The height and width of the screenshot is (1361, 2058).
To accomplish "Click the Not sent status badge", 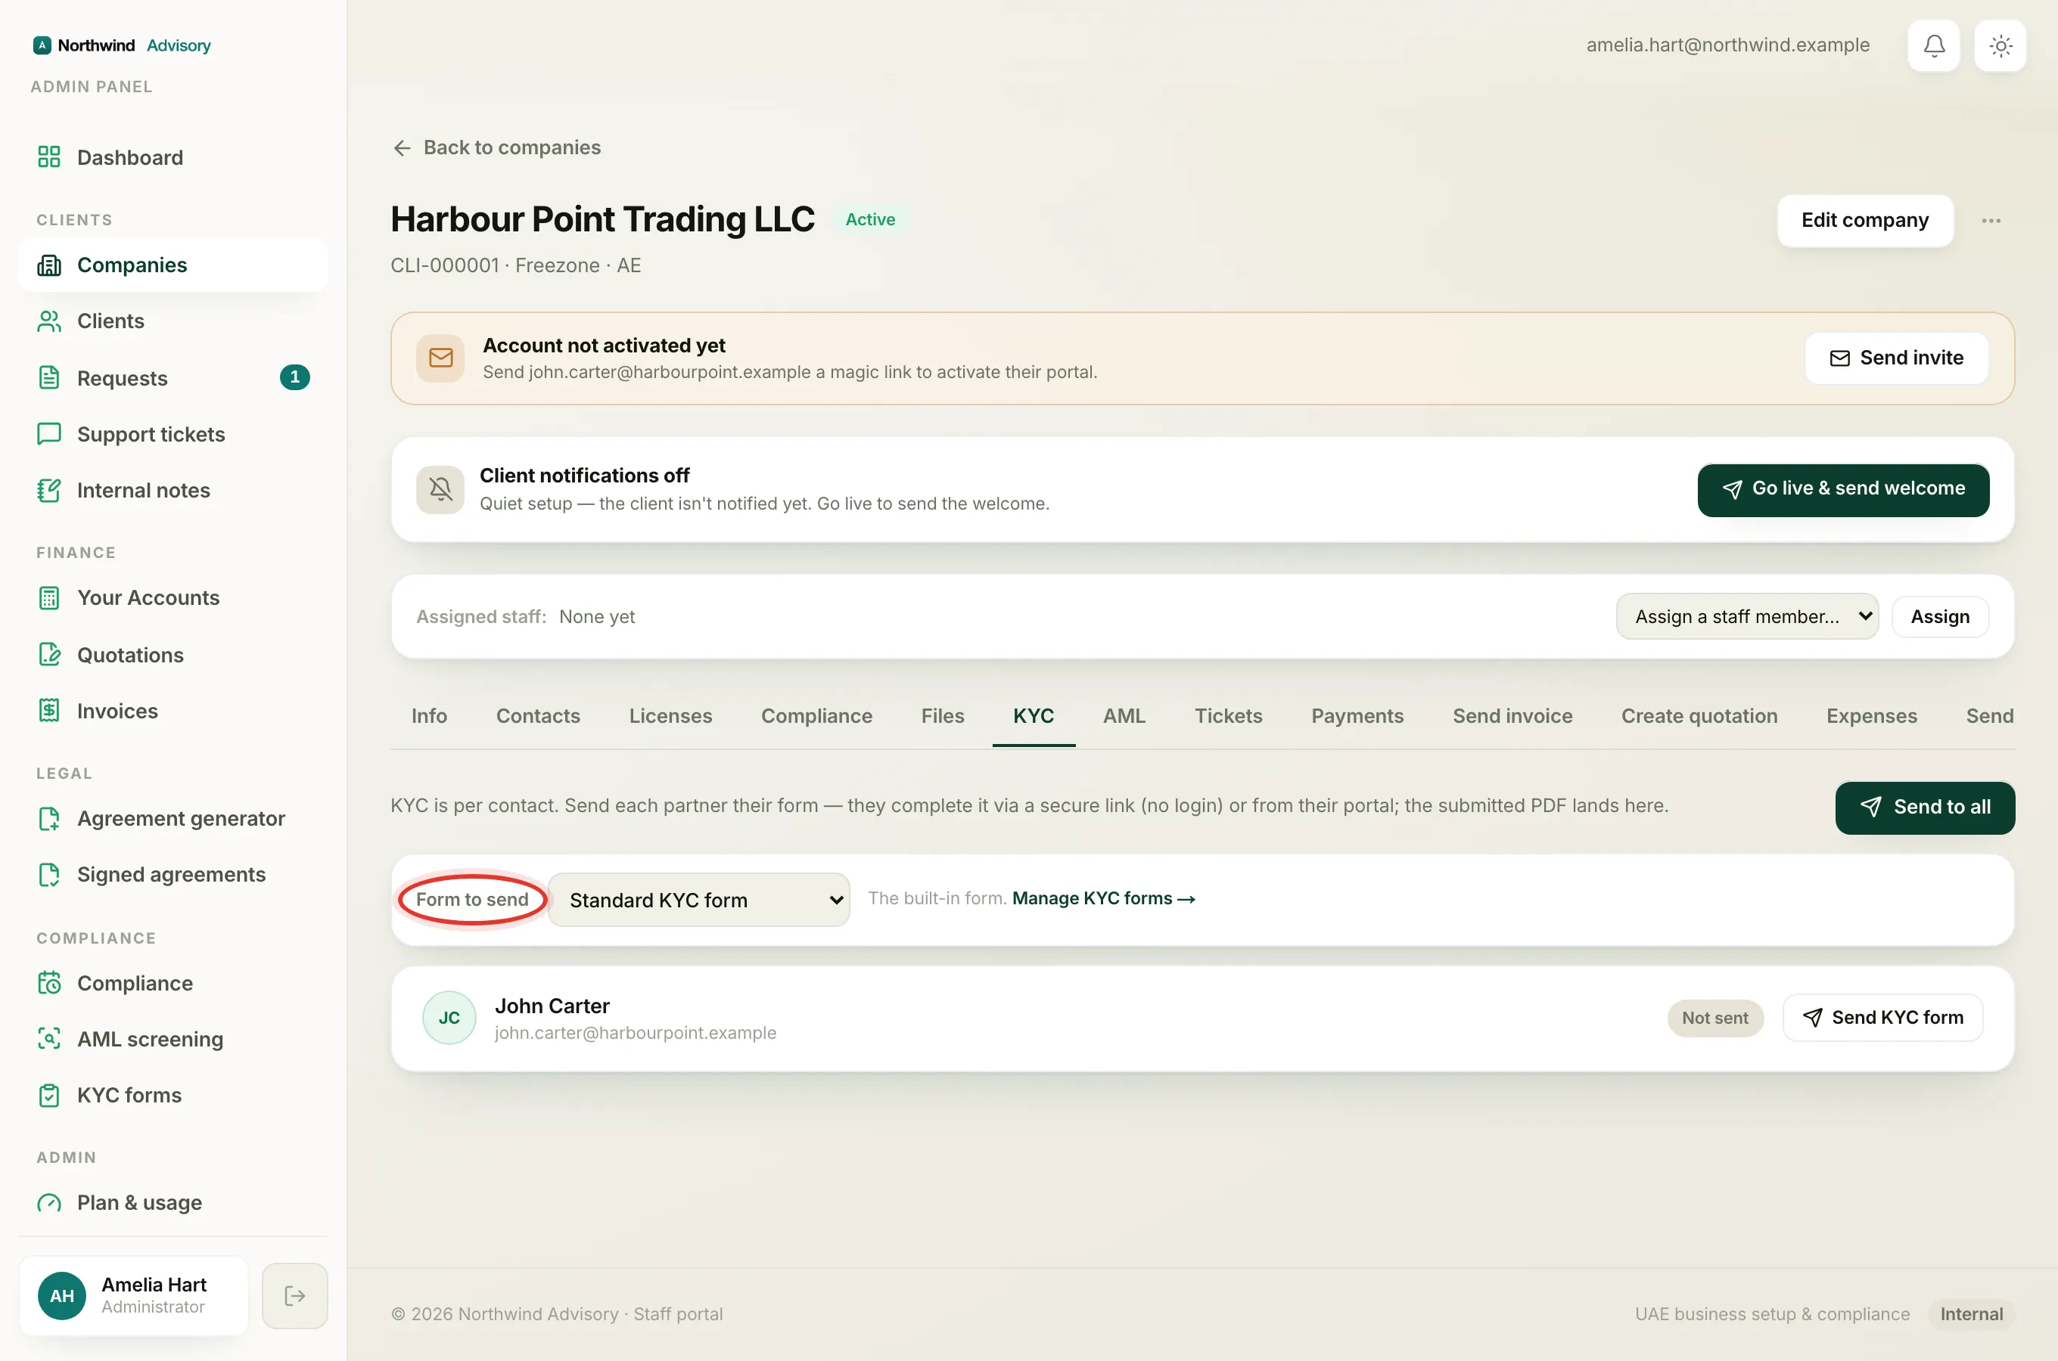I will click(1714, 1017).
